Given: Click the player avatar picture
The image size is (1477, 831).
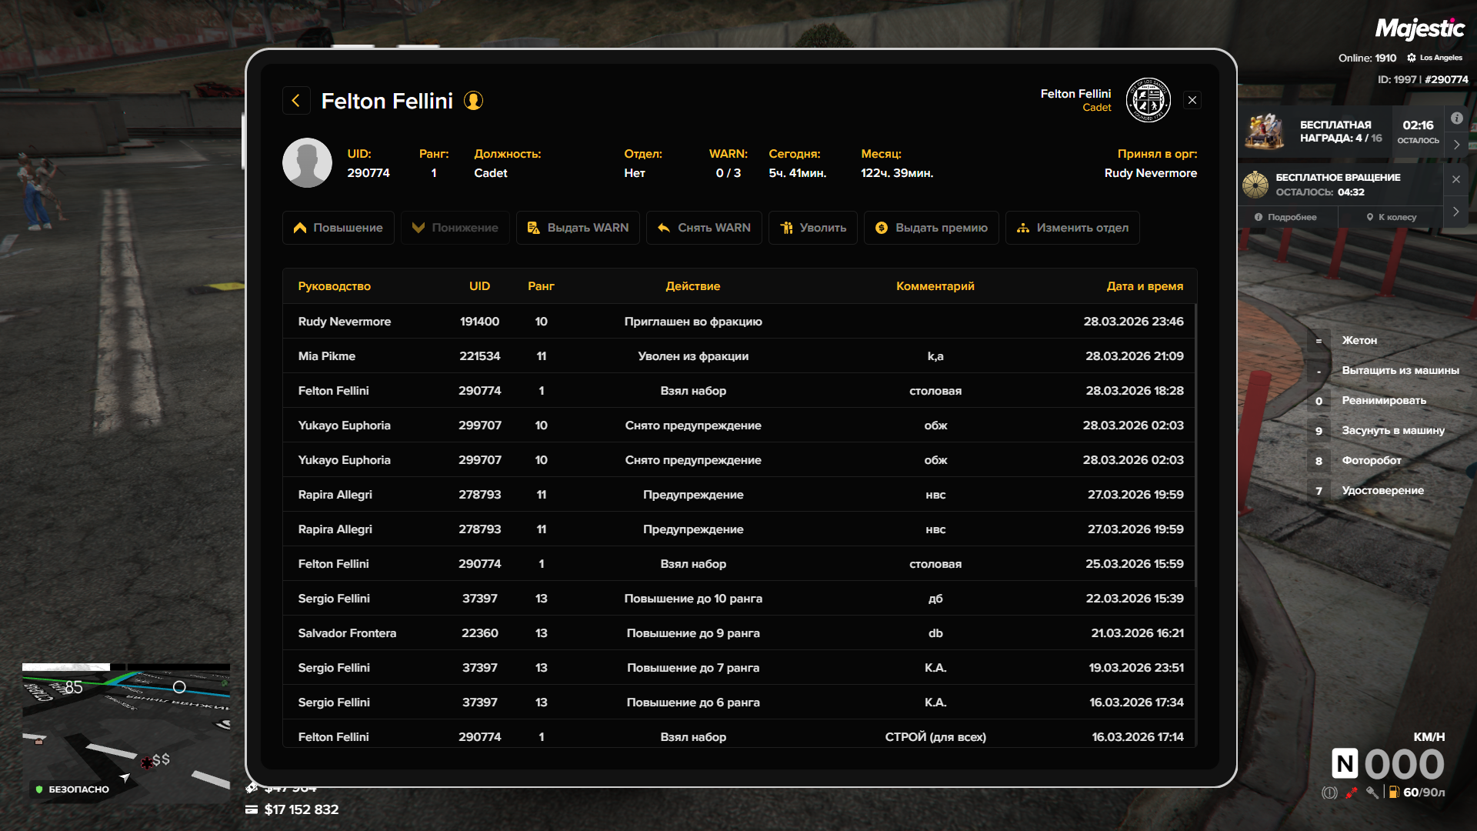Looking at the screenshot, I should 307,163.
